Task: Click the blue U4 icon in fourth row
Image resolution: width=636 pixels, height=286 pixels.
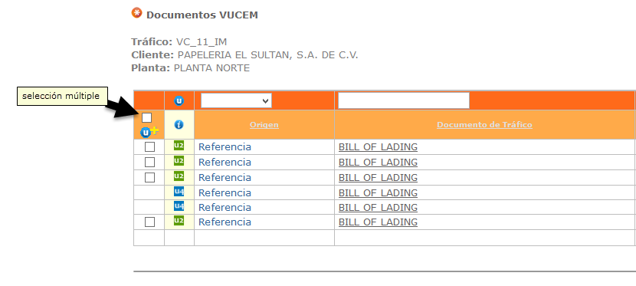Action: [x=179, y=191]
